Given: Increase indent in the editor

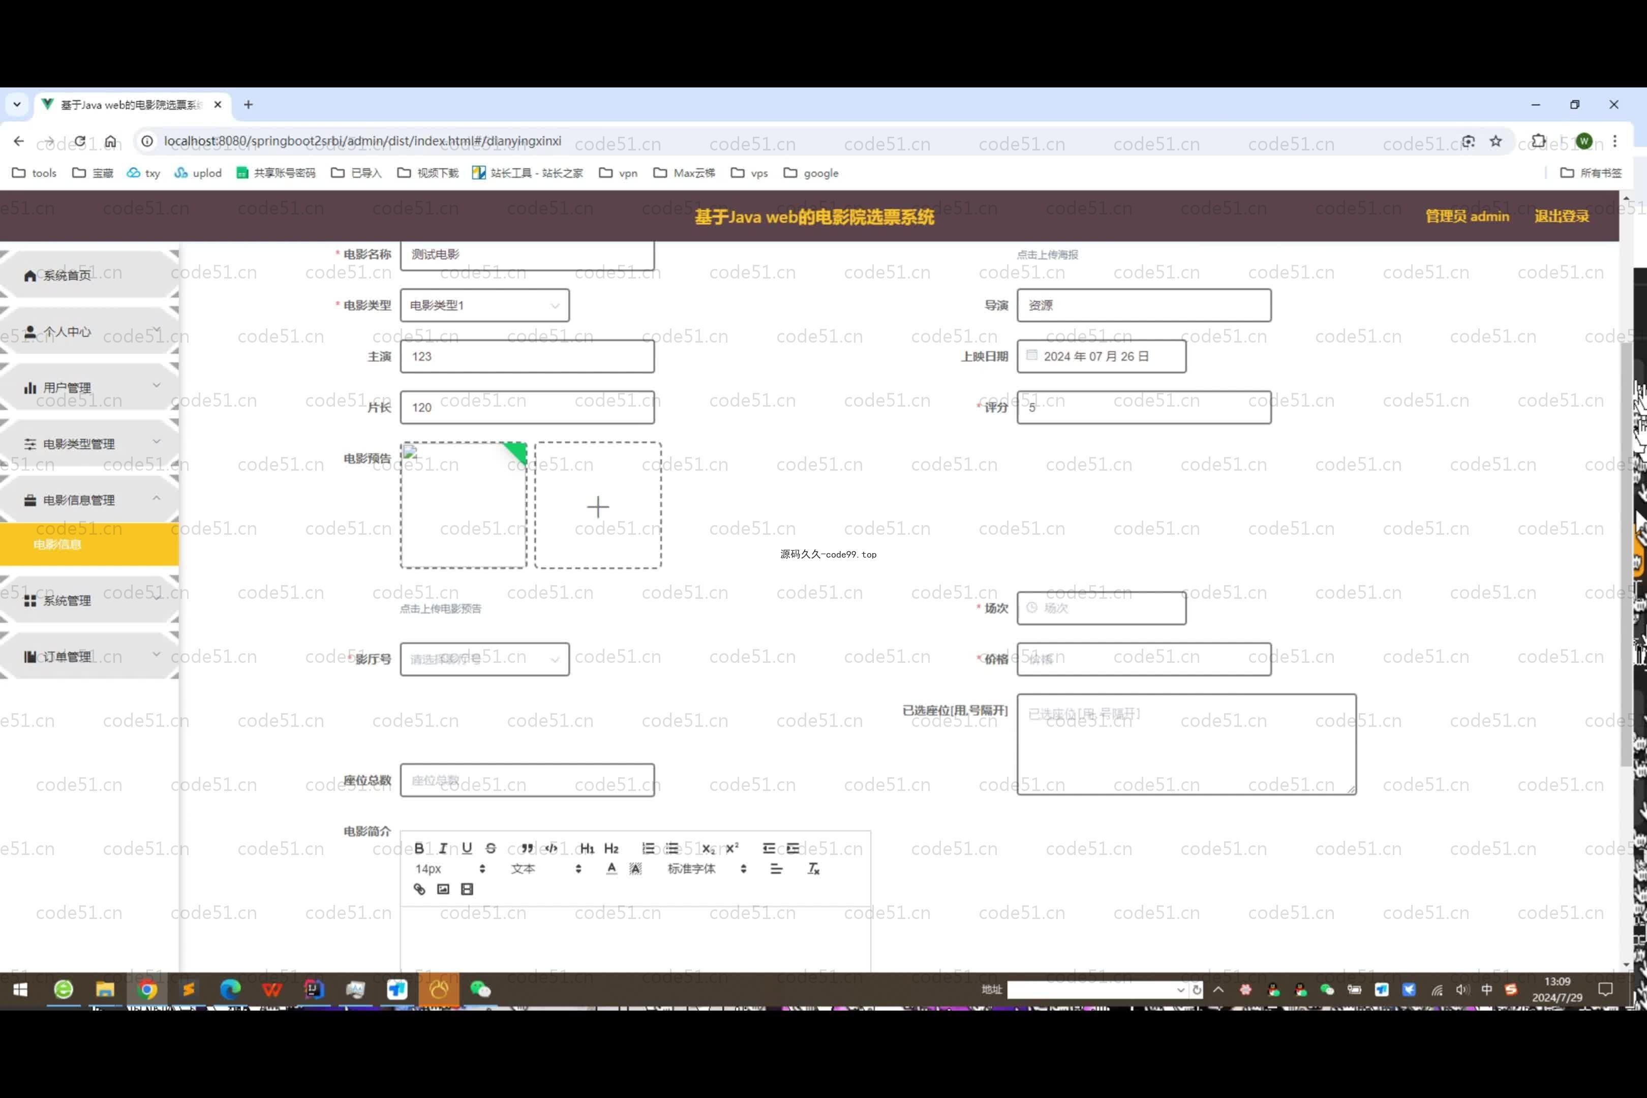Looking at the screenshot, I should 792,848.
